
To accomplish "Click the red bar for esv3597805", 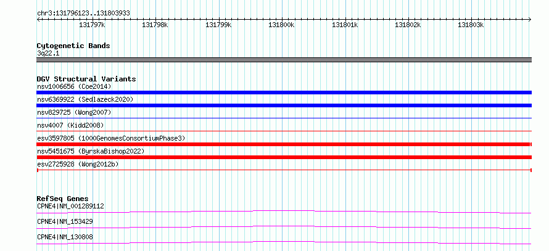I will pyautogui.click(x=284, y=144).
